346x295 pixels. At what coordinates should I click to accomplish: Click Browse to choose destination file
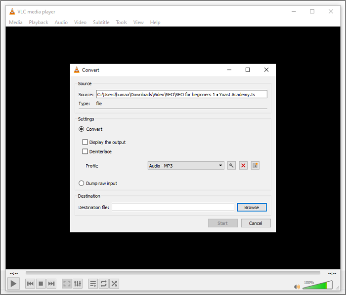[x=252, y=207]
